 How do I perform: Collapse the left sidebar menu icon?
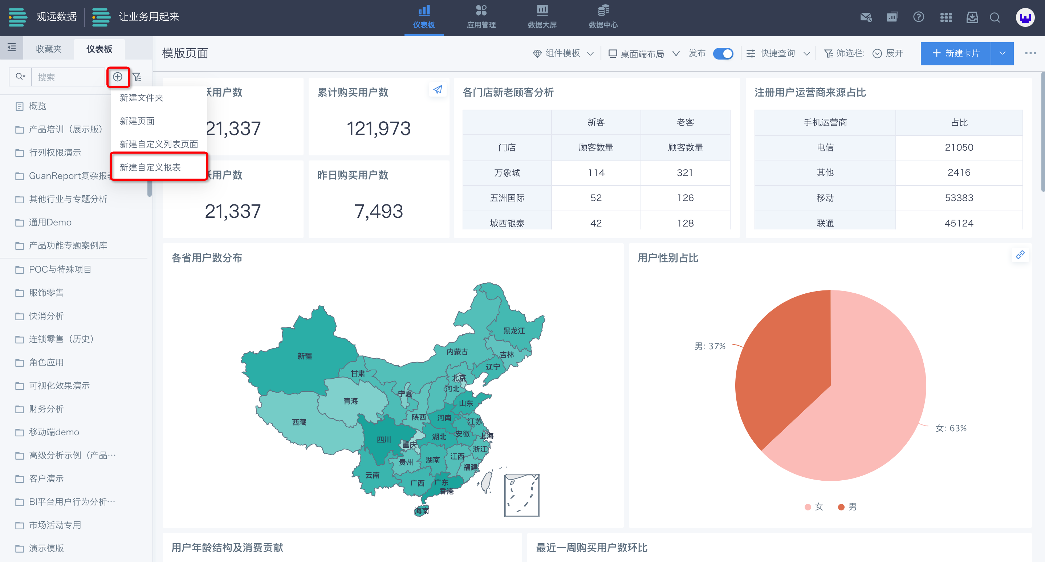(12, 48)
